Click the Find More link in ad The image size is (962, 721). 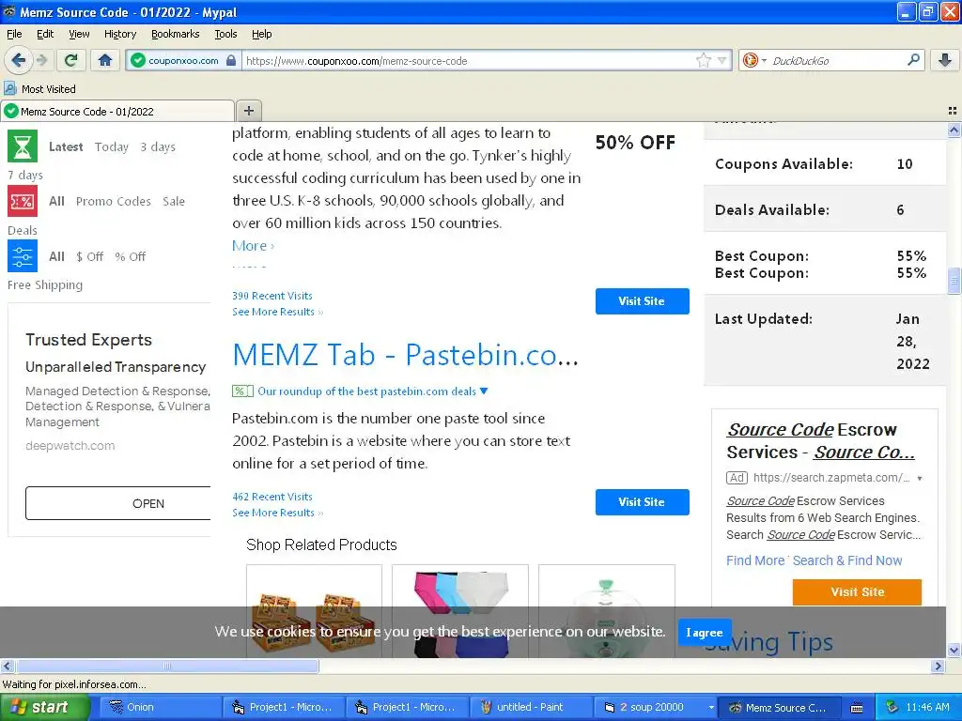coord(755,560)
